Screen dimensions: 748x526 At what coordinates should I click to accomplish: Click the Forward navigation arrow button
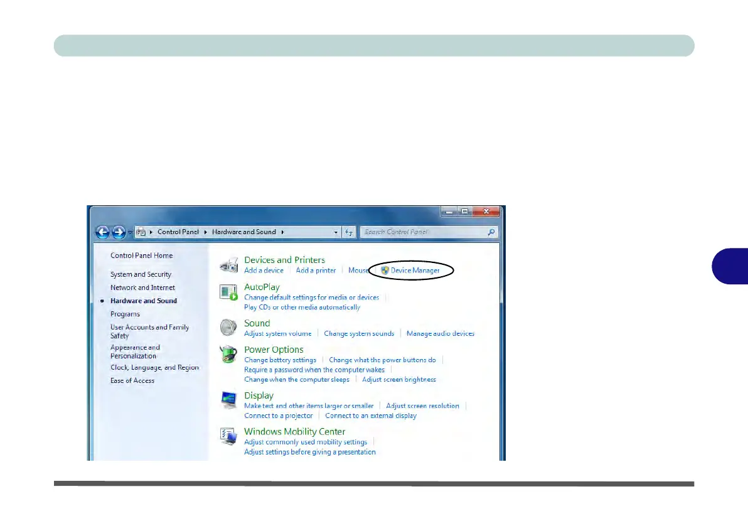(x=119, y=232)
